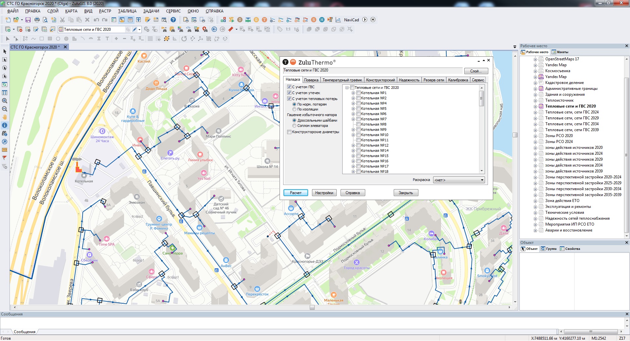Check the Котельная №9 box in tree
This screenshot has width=630, height=341.
(359, 130)
